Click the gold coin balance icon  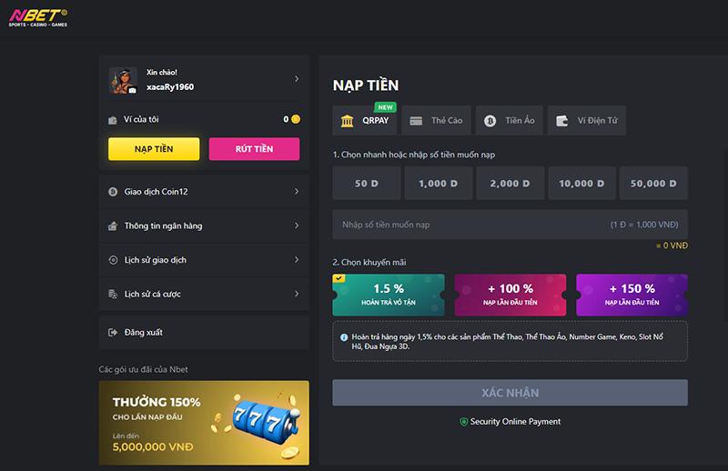click(296, 119)
